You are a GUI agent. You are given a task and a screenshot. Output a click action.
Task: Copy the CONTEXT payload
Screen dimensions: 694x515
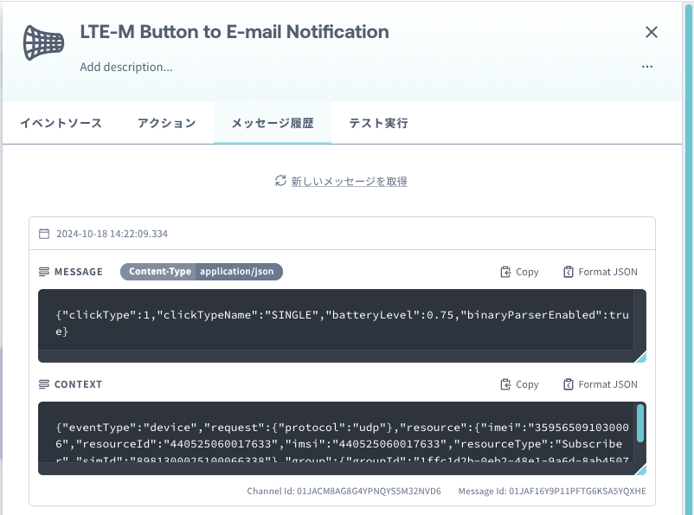coord(519,384)
